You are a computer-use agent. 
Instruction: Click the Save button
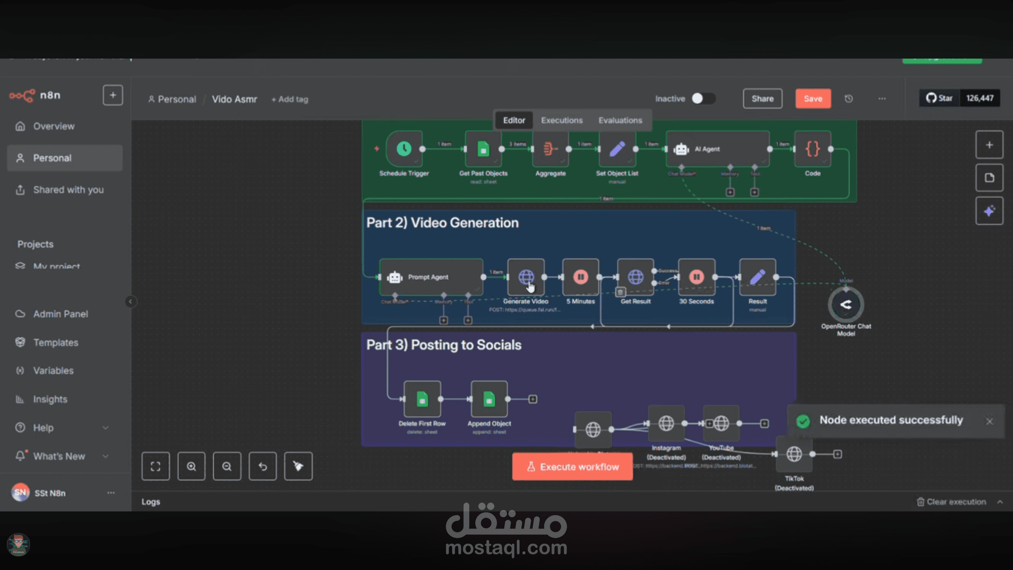813,99
